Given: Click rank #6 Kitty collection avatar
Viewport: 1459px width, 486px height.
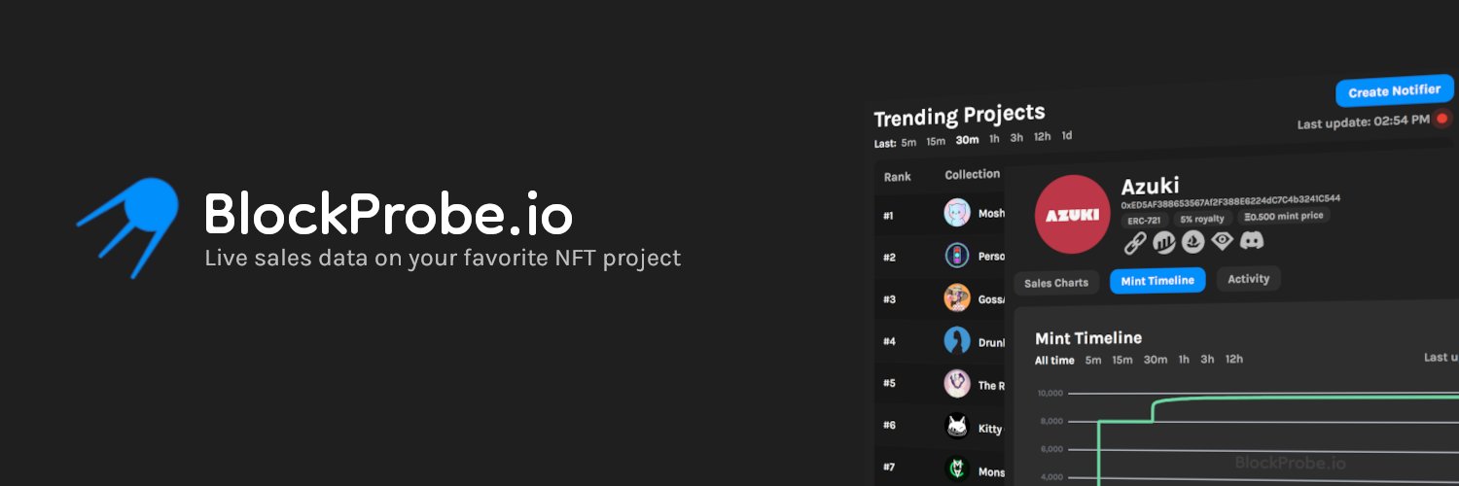Looking at the screenshot, I should pos(957,426).
